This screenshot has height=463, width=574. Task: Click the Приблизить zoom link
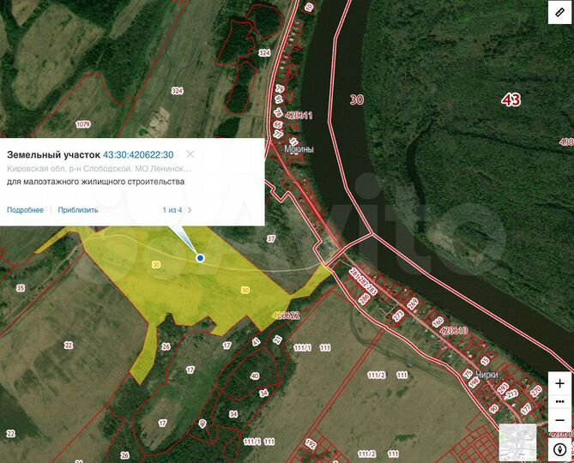(x=78, y=210)
